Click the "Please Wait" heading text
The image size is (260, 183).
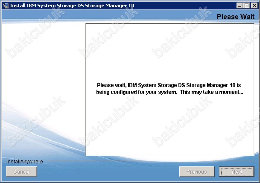click(x=236, y=17)
